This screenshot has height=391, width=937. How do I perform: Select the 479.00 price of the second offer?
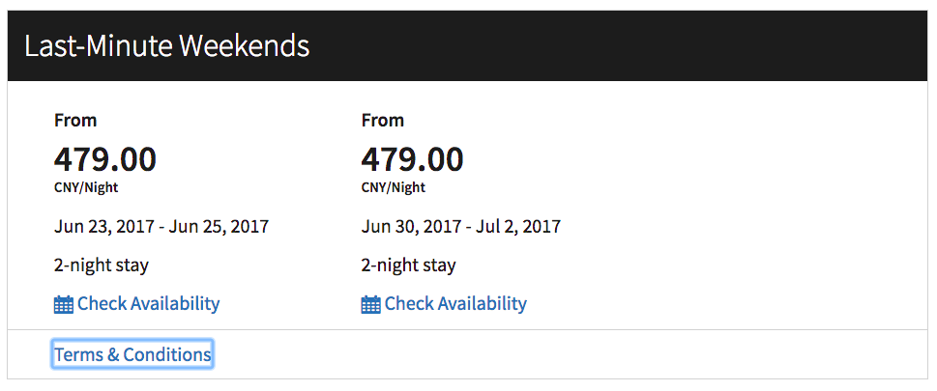click(x=412, y=159)
